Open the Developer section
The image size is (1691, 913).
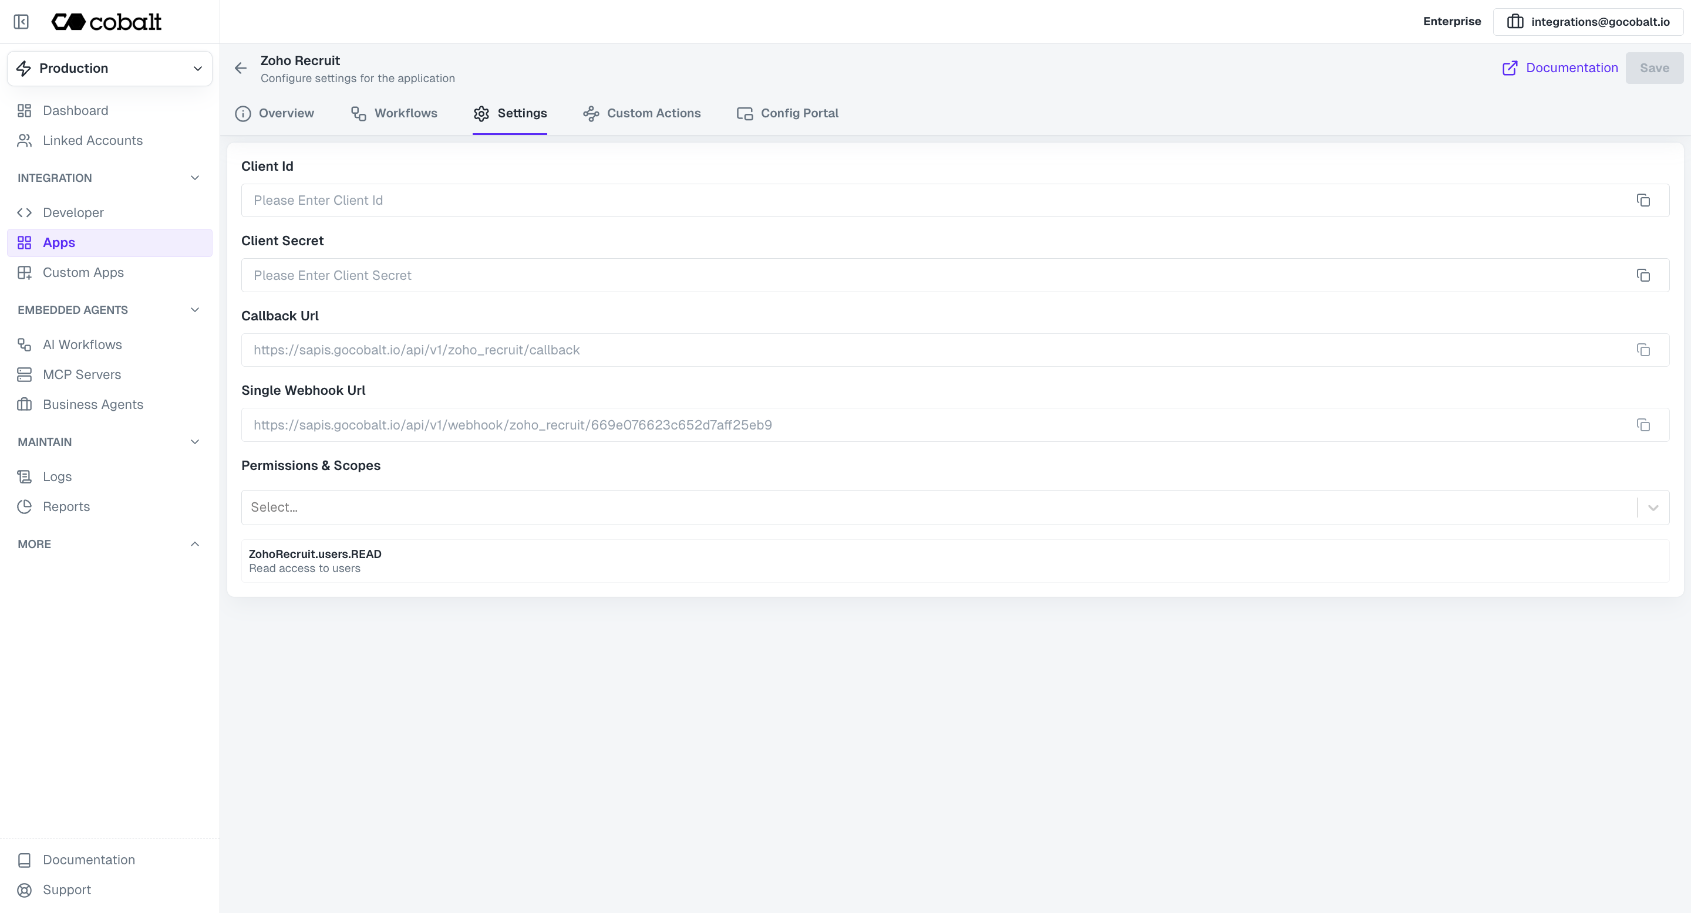(x=73, y=212)
